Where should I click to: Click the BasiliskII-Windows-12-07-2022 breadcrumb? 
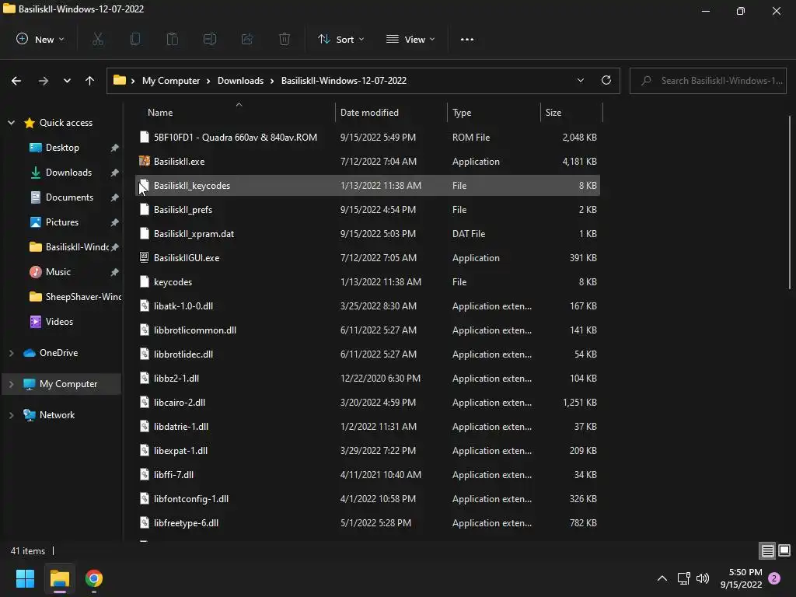point(344,81)
